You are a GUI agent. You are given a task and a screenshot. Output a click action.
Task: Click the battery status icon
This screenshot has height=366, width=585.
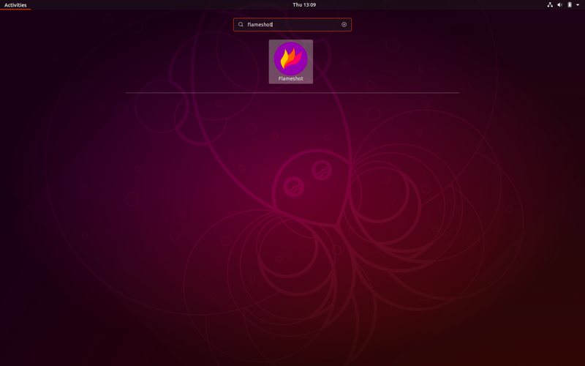[x=570, y=5]
